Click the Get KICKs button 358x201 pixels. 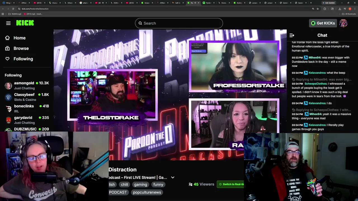coord(323,23)
